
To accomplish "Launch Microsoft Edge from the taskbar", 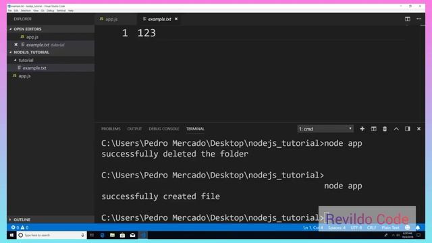I will coord(102,236).
